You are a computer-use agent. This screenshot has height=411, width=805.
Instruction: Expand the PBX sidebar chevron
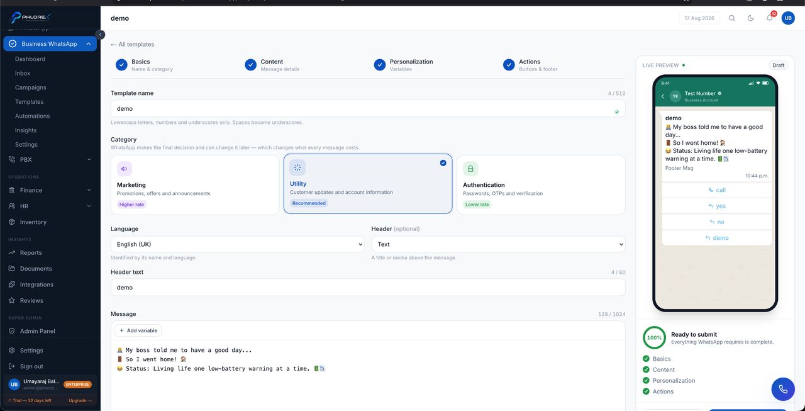[x=89, y=160]
